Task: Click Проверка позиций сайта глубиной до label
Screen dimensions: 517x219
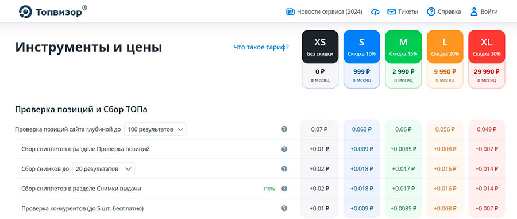Action: 68,129
